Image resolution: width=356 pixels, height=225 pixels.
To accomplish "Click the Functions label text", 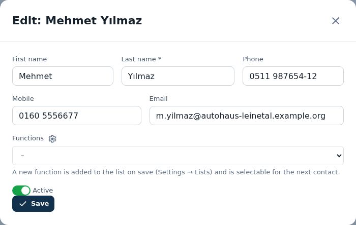I will pos(28,138).
